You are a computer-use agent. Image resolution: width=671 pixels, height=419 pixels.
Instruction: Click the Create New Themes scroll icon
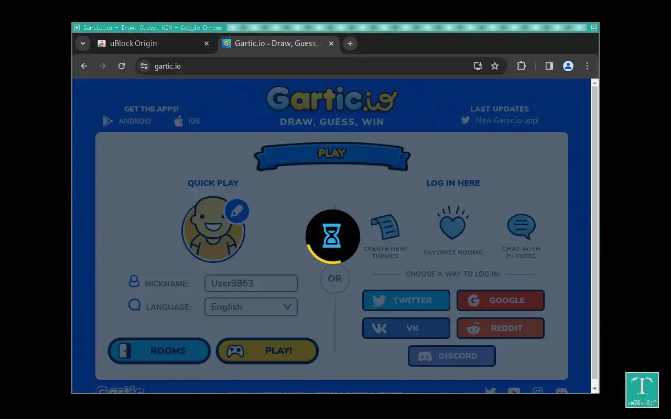click(x=385, y=227)
